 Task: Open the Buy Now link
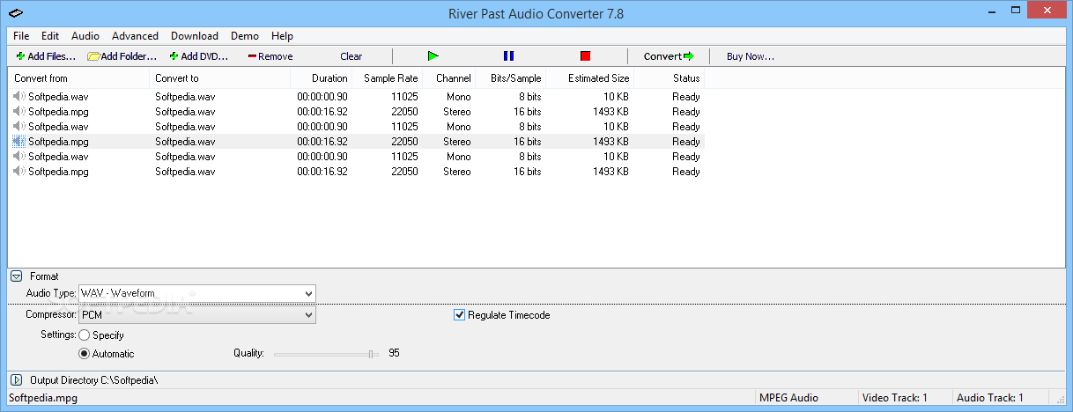tap(750, 56)
